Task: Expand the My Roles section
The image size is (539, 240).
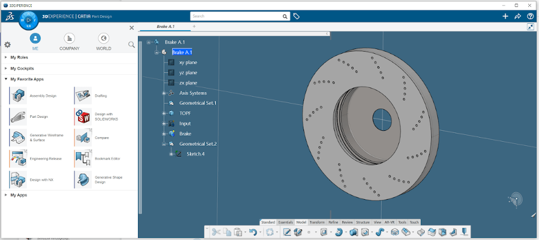Action: pyautogui.click(x=6, y=58)
